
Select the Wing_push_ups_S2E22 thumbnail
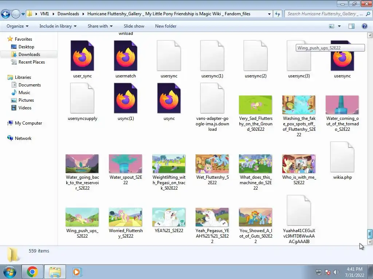tap(82, 217)
